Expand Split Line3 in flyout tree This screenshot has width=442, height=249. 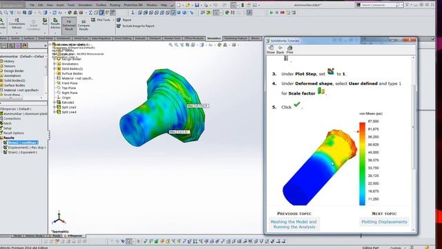[55, 107]
